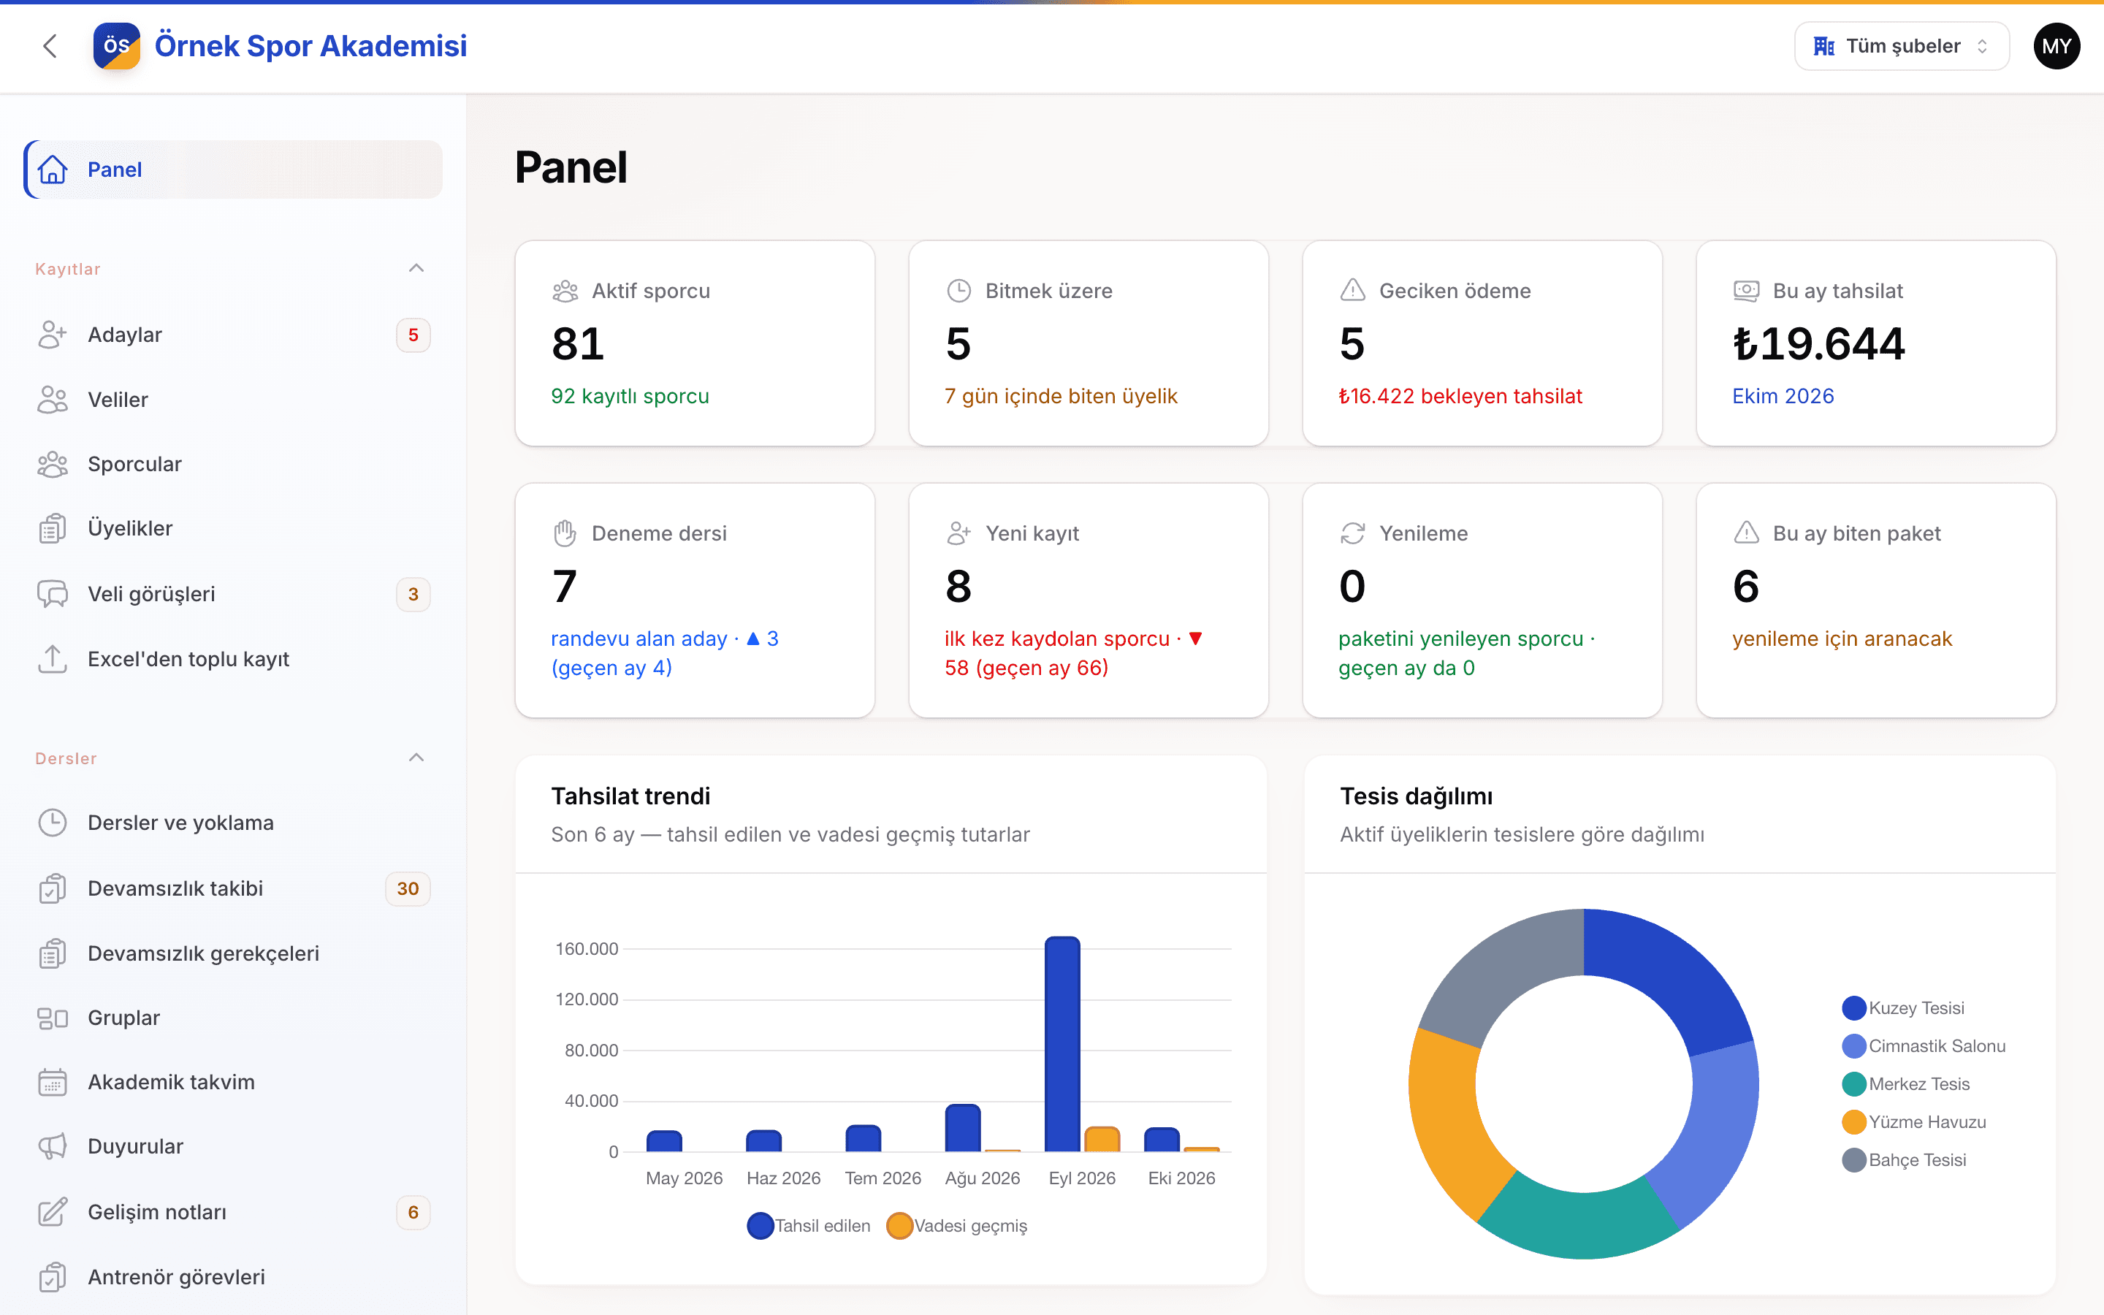Open the MY user avatar menu

pos(2057,46)
